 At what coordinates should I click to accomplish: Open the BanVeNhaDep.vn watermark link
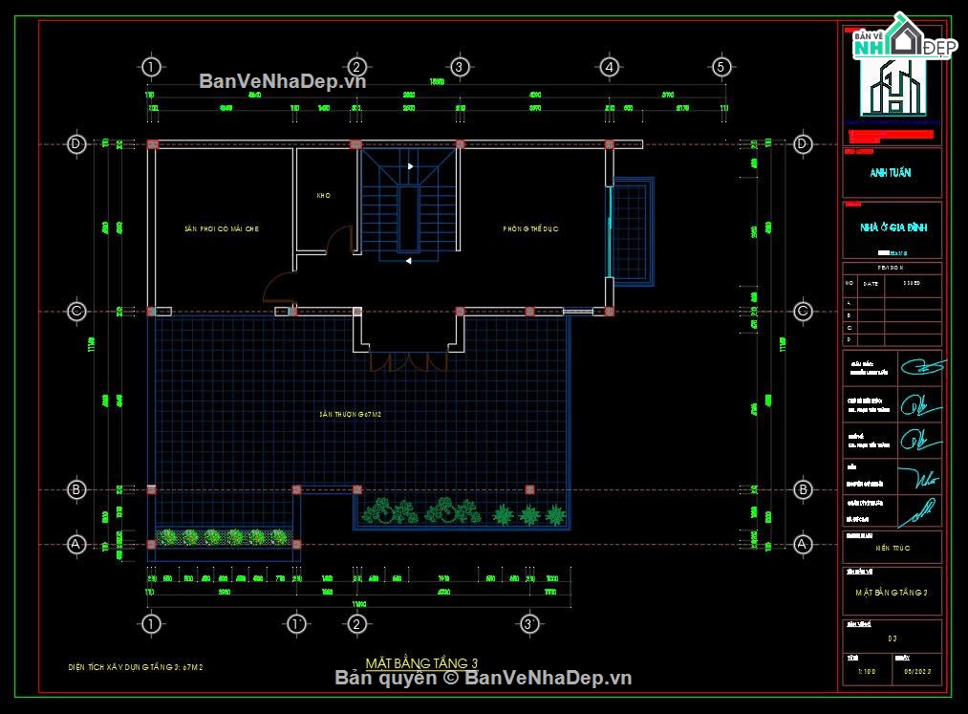coord(282,81)
